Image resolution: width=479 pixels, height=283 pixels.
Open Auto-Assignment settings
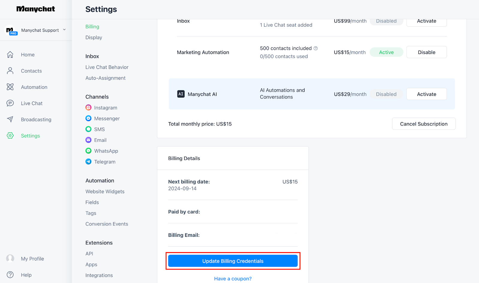click(x=105, y=78)
